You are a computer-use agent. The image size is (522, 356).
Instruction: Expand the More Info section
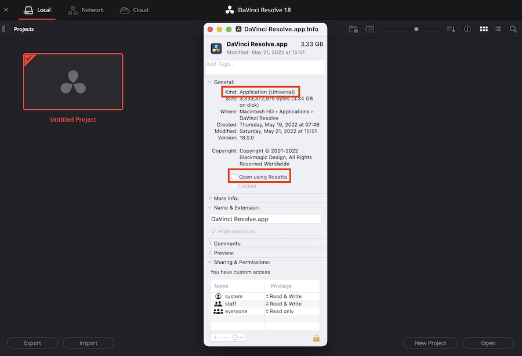[210, 198]
